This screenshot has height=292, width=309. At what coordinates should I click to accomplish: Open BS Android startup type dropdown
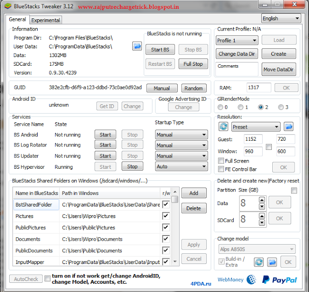click(x=182, y=135)
